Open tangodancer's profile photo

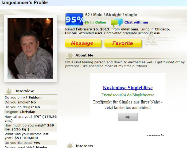(x=30, y=48)
